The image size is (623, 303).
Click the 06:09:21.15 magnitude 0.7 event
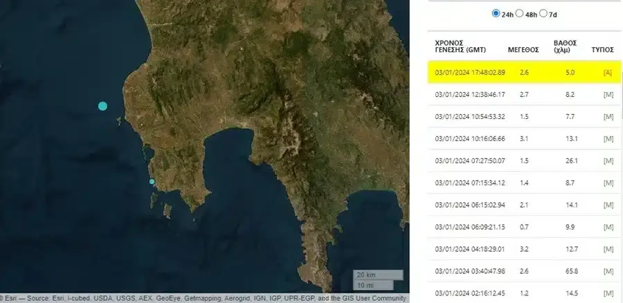tap(524, 227)
